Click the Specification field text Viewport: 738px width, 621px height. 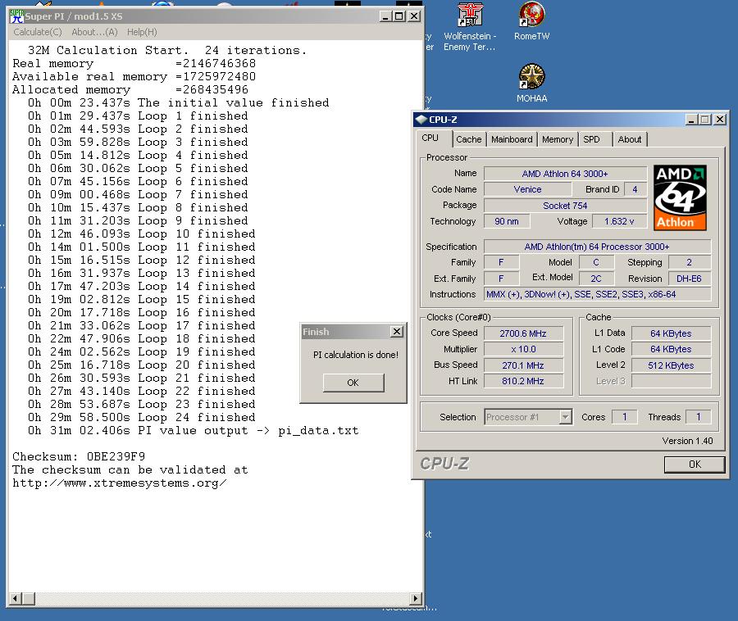click(x=597, y=247)
